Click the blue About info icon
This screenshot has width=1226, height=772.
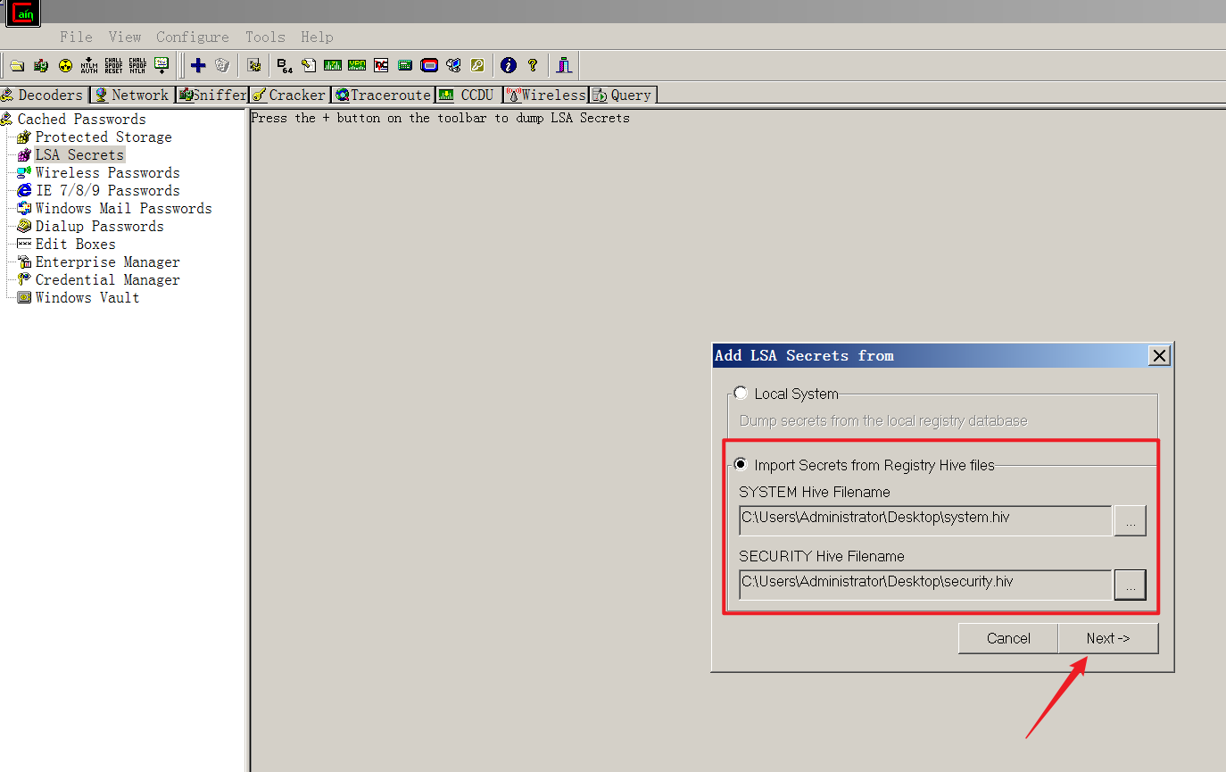click(x=509, y=65)
